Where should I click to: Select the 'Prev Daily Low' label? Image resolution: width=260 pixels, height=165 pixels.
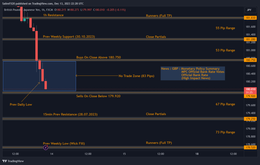point(21,104)
